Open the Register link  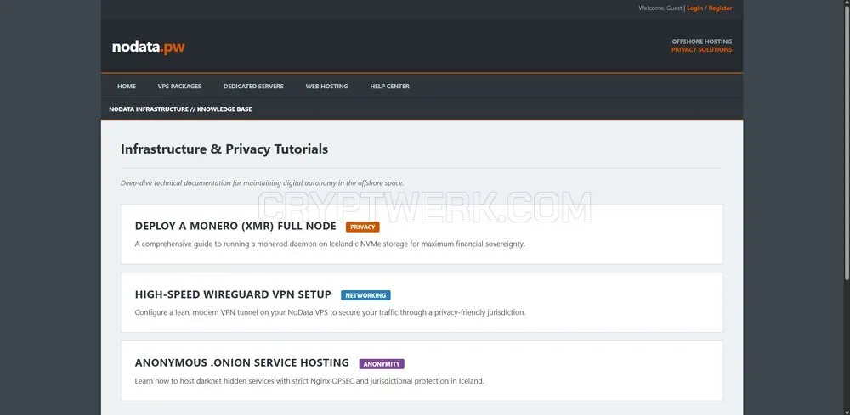pyautogui.click(x=720, y=8)
